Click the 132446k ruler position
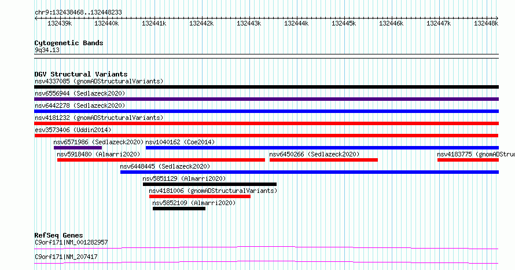The height and width of the screenshot is (270, 515). 391,23
